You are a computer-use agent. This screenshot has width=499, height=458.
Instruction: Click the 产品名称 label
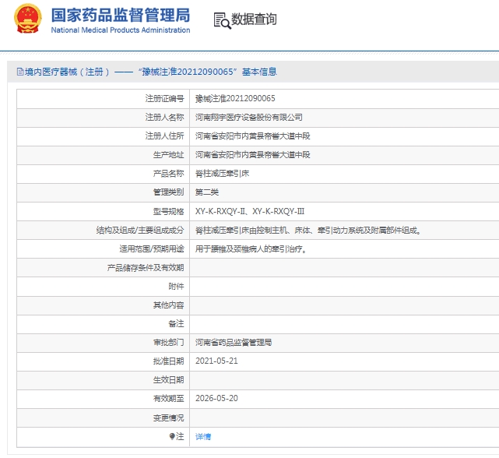pos(168,174)
